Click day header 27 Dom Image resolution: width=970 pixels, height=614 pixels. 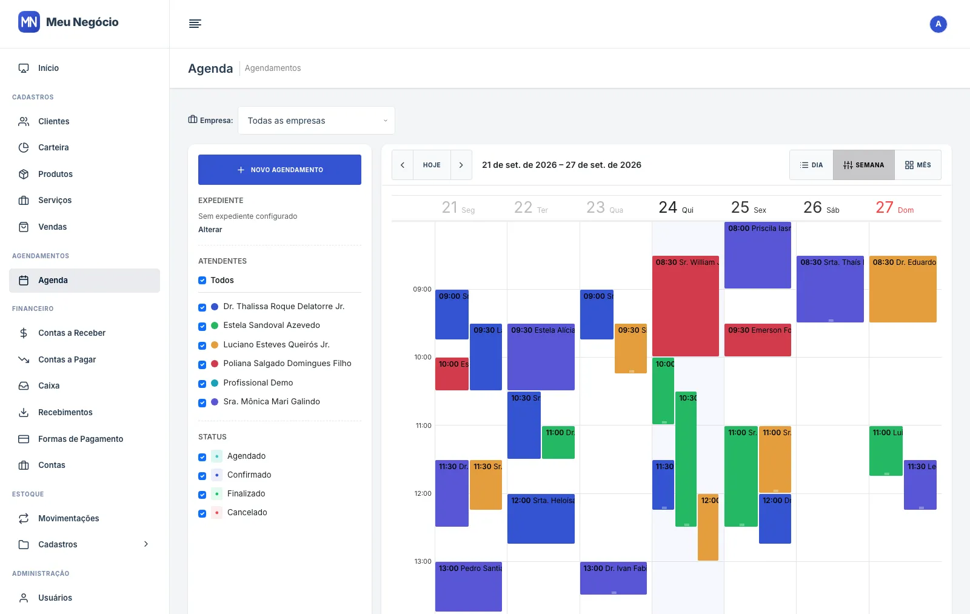[894, 208]
